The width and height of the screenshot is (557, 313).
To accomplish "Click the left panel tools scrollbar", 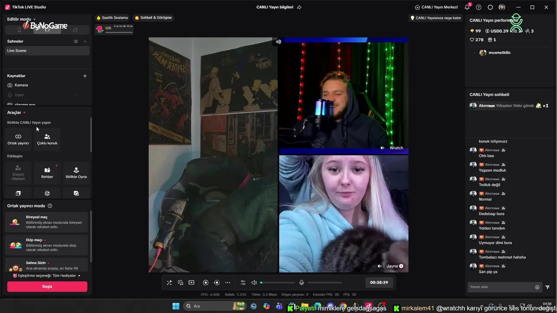I will (x=91, y=135).
